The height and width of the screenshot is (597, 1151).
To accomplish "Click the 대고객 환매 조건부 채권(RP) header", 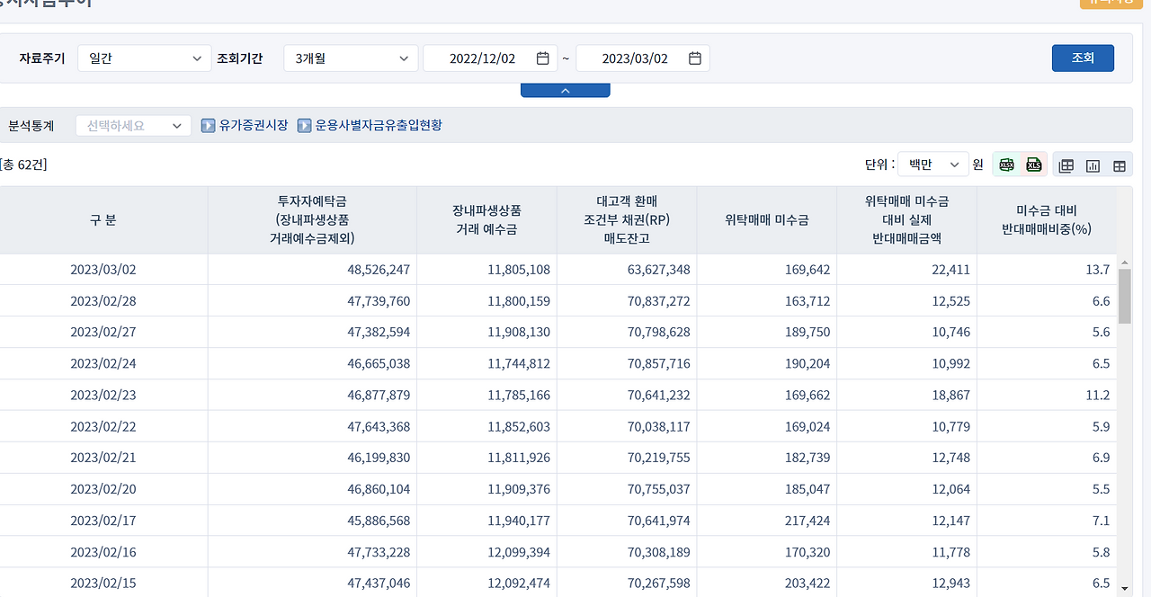I will 627,220.
